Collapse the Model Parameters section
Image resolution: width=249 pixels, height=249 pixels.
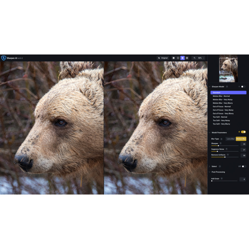tap(209, 133)
